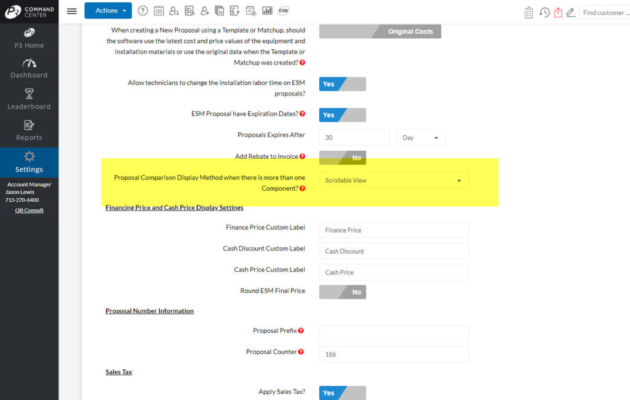Go to Dashboard in the sidebar

coord(29,68)
